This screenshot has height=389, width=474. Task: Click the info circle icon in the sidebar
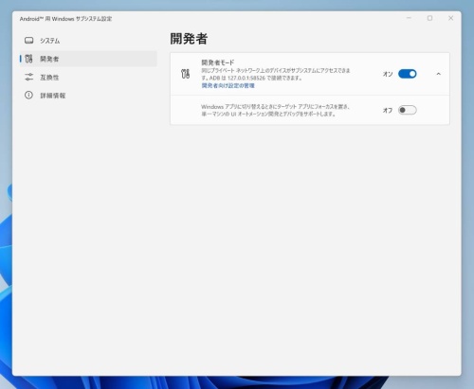click(x=28, y=95)
